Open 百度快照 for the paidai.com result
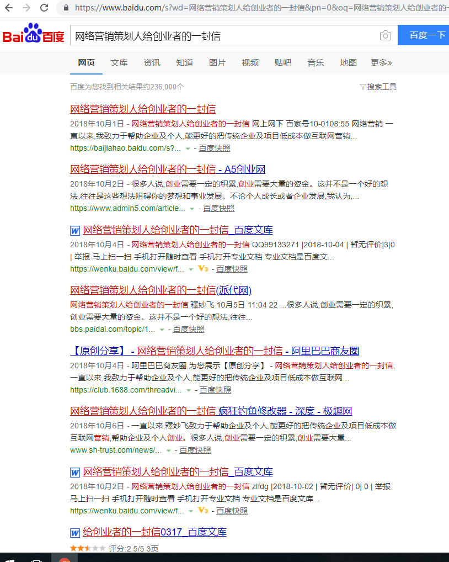The image size is (449, 562). 189,329
